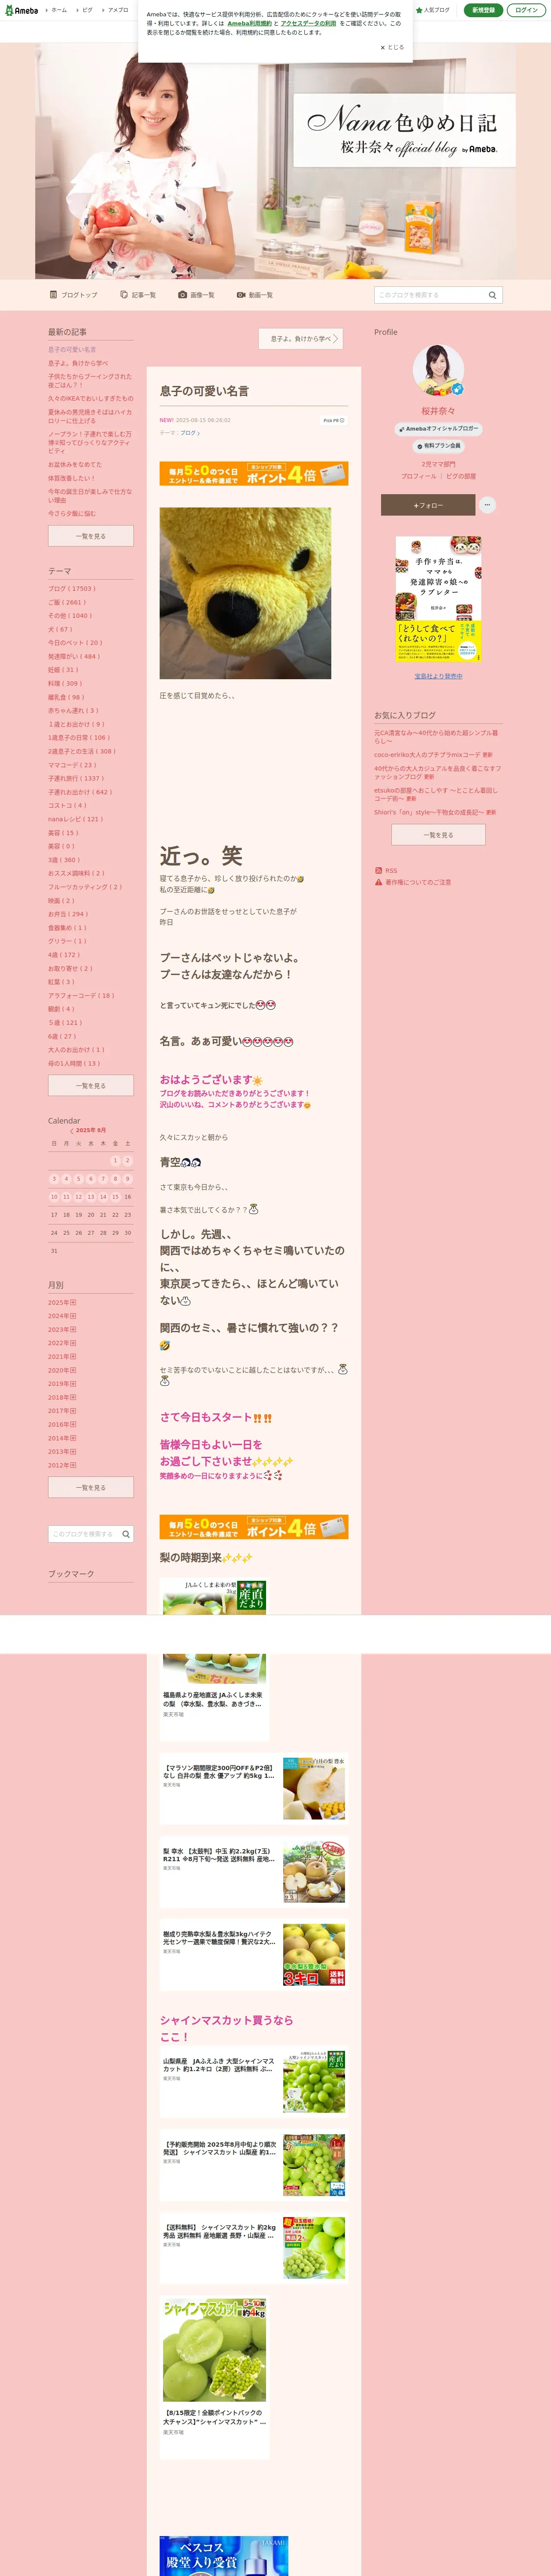
Task: Open theme nanaレシピ ( 121 )
Action: pyautogui.click(x=75, y=819)
